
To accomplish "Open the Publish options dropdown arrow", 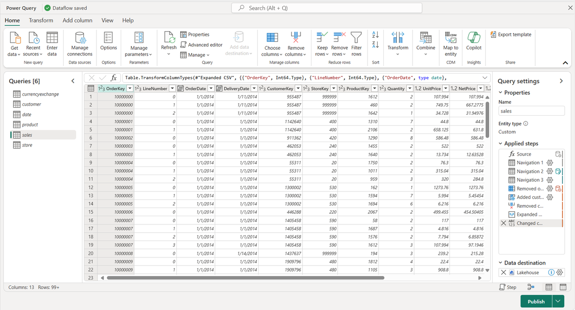I will (x=558, y=301).
